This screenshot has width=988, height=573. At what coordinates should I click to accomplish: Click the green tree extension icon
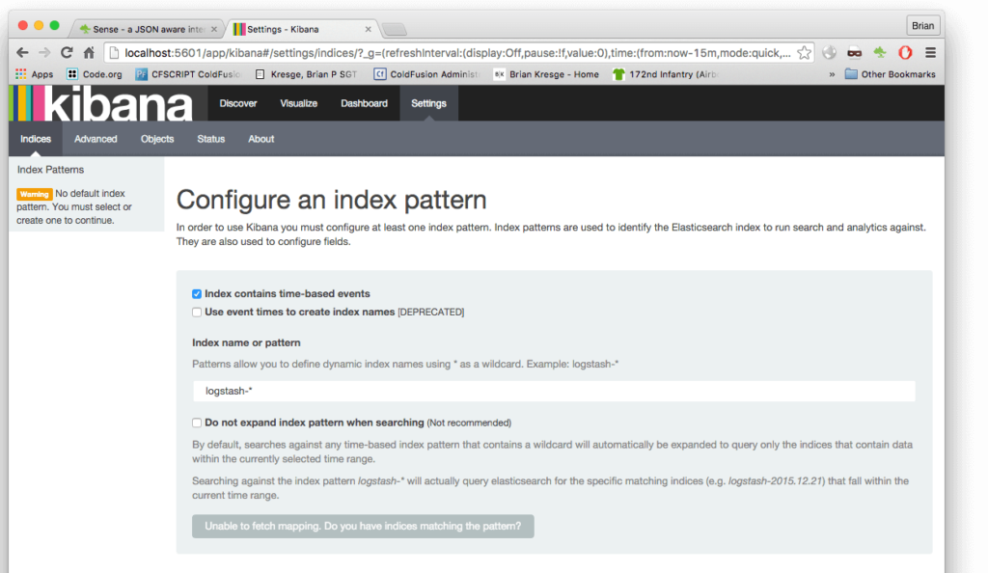(x=879, y=52)
